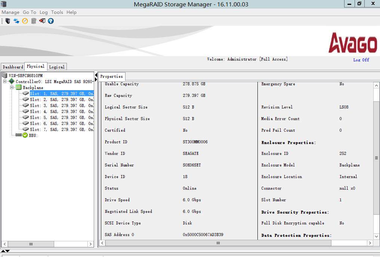
Task: Click the MegaRAID app icon in title bar
Action: [4, 4]
